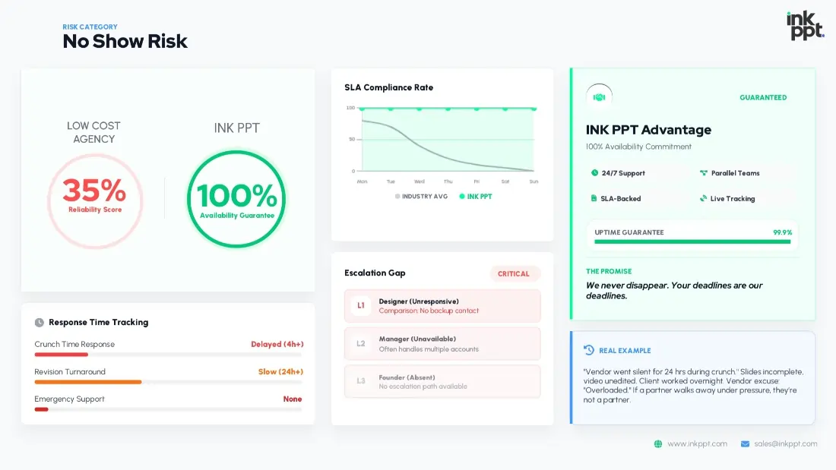Click the Parallel Teams icon
This screenshot has height=470, width=836.
[x=703, y=172]
